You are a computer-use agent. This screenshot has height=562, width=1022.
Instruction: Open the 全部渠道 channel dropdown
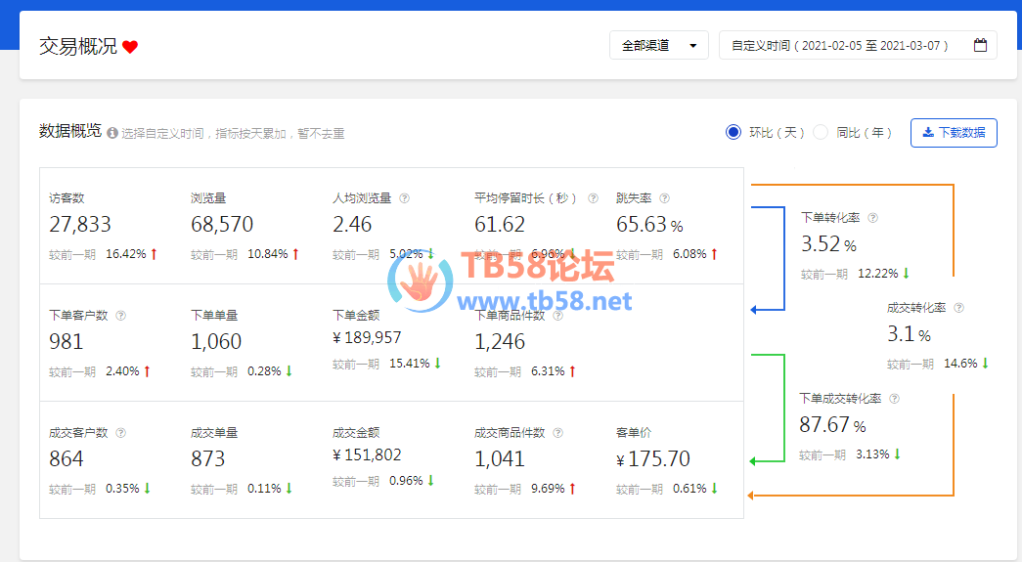click(659, 46)
